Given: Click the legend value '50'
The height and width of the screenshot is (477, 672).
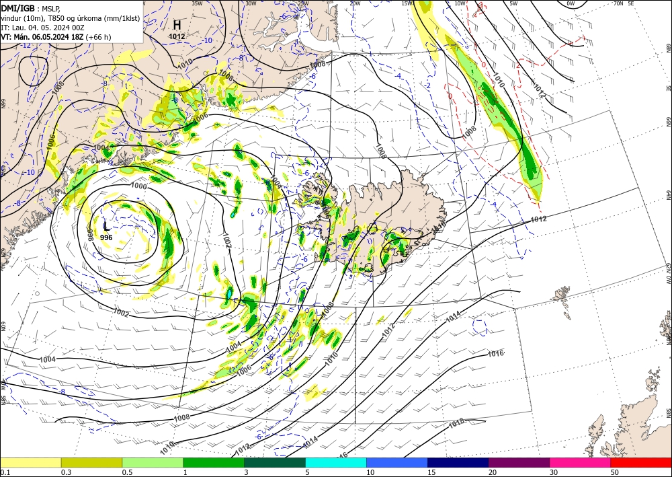Looking at the screenshot, I should (x=615, y=472).
